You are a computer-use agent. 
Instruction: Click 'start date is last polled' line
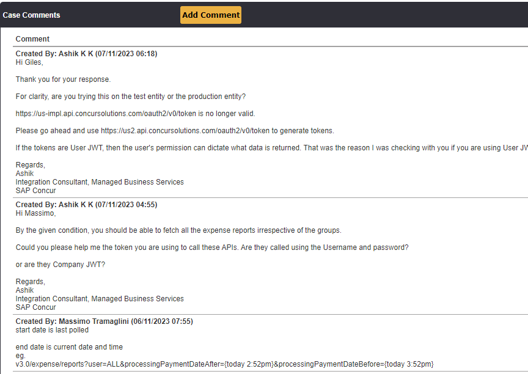[x=52, y=330]
